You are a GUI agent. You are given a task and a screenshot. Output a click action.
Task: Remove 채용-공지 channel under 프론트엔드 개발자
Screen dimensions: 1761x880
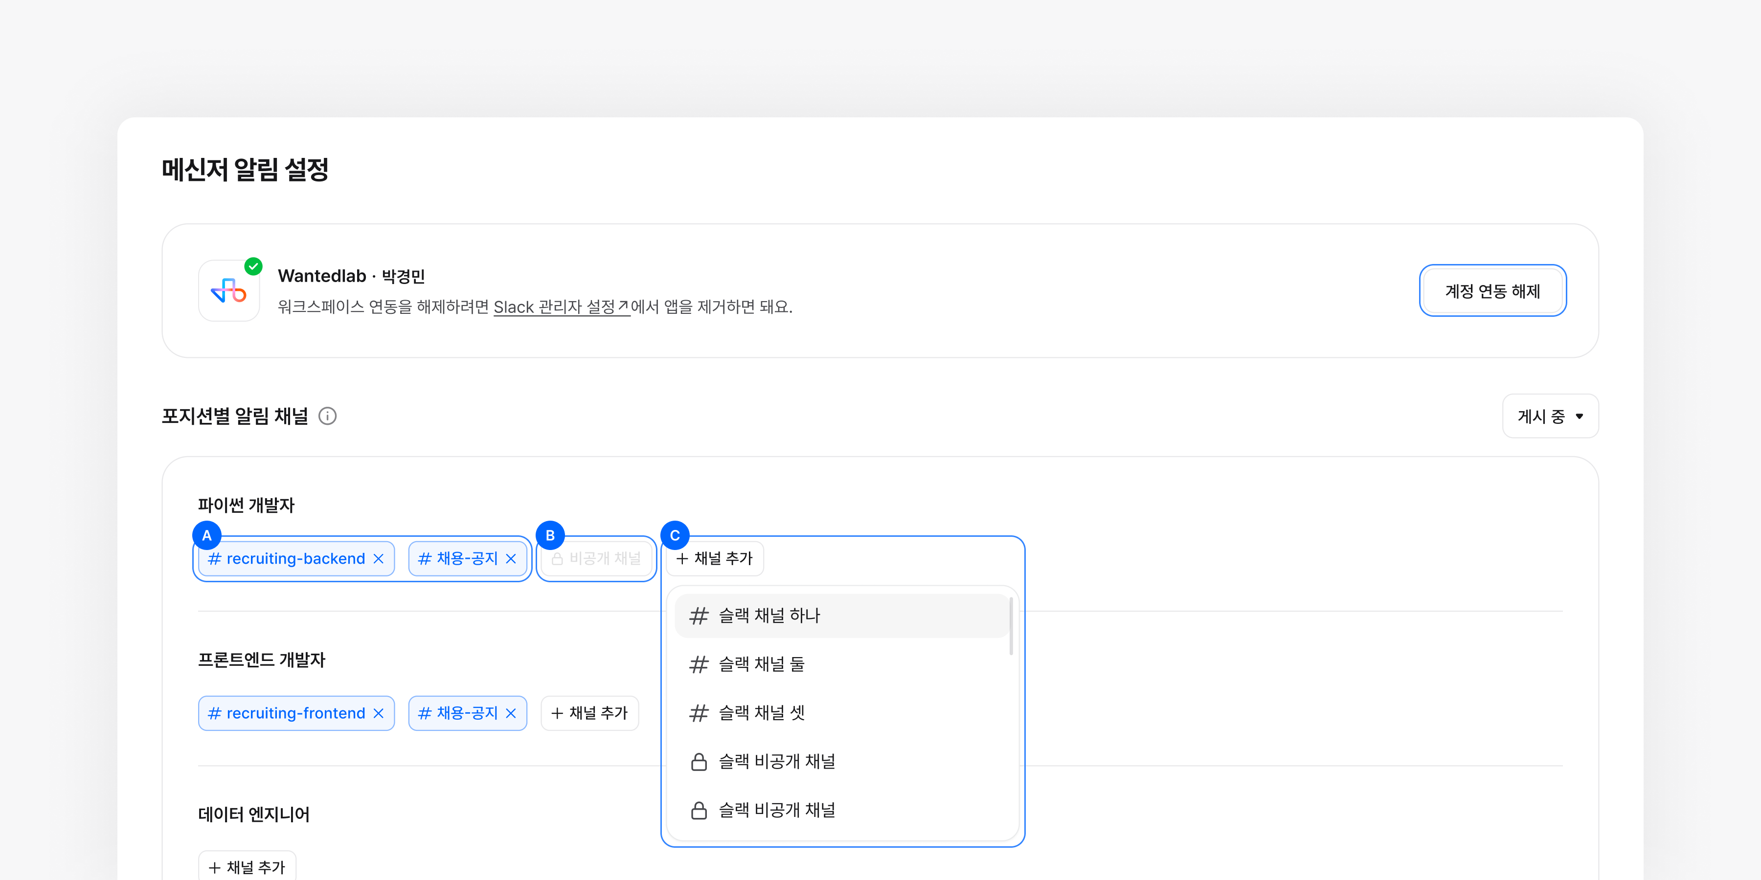(511, 713)
